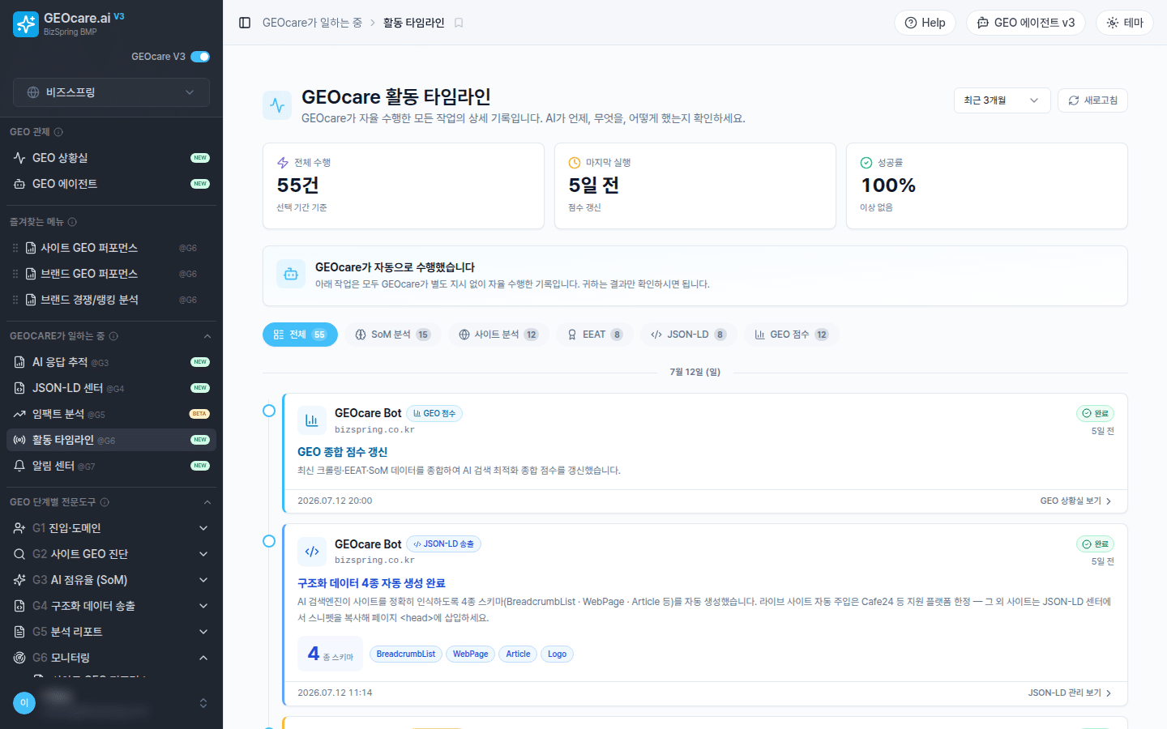The image size is (1167, 729).
Task: Open GEO 에이전트 v3 button
Action: (x=1026, y=23)
